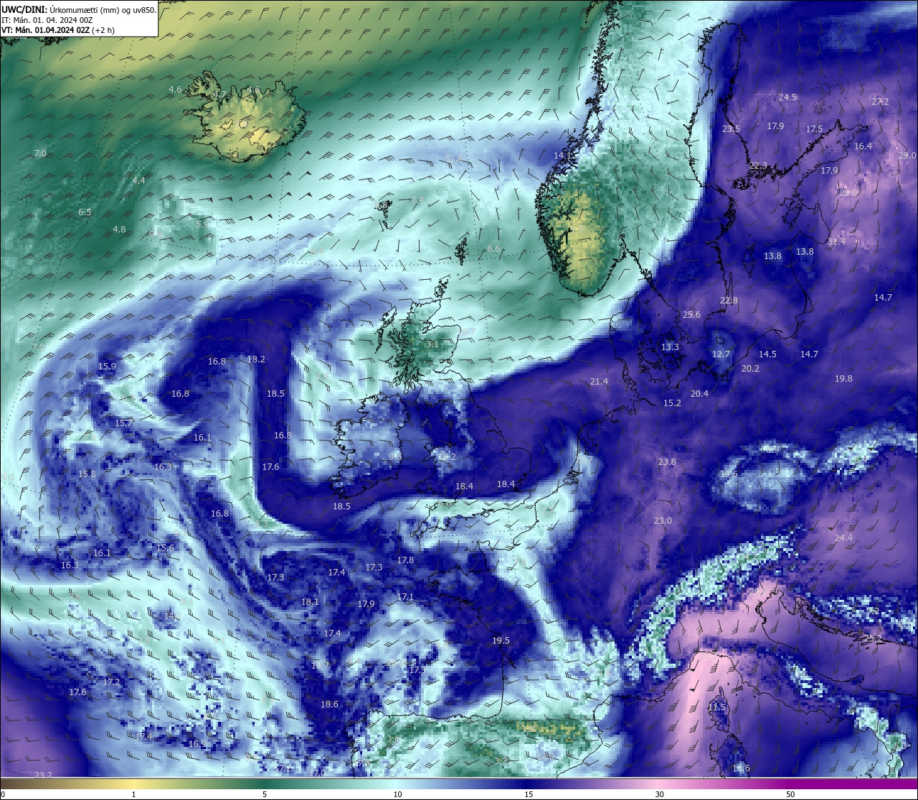Screen dimensions: 918x800
Task: Click the 23.8 value over Germany
Action: (667, 461)
